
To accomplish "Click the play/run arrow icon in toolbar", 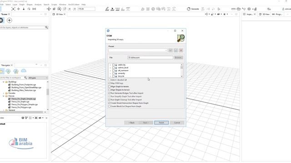I will (x=219, y=9).
